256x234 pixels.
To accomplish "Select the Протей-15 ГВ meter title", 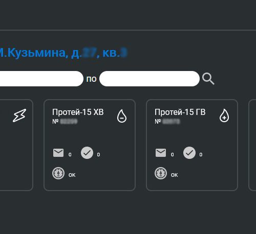I will (x=180, y=112).
